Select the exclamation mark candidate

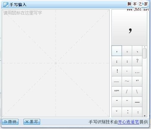pos(117,71)
